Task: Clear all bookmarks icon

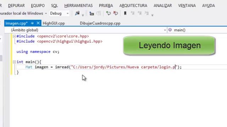Action: (146, 13)
